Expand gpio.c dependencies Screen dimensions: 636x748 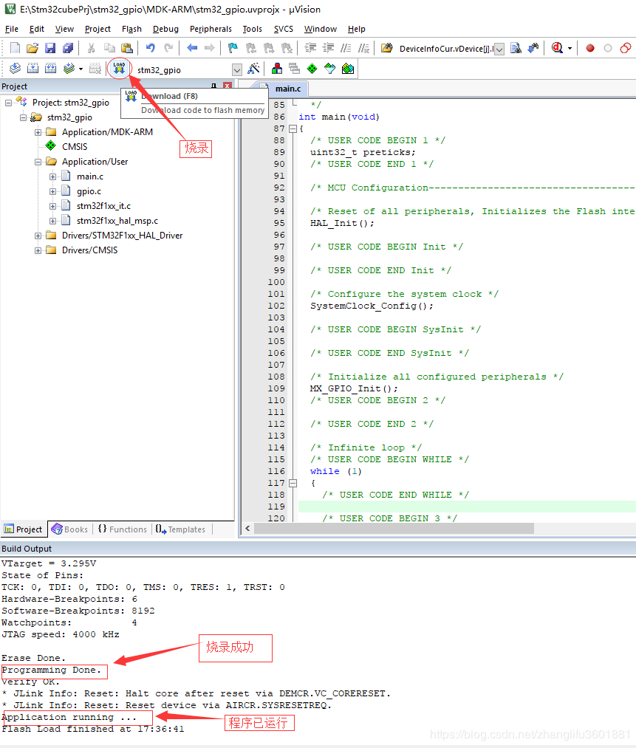point(52,191)
